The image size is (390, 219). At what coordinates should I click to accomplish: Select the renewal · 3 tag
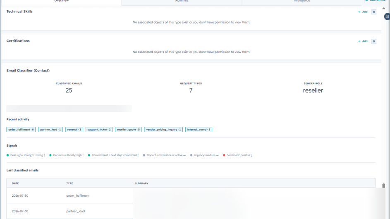tap(74, 129)
